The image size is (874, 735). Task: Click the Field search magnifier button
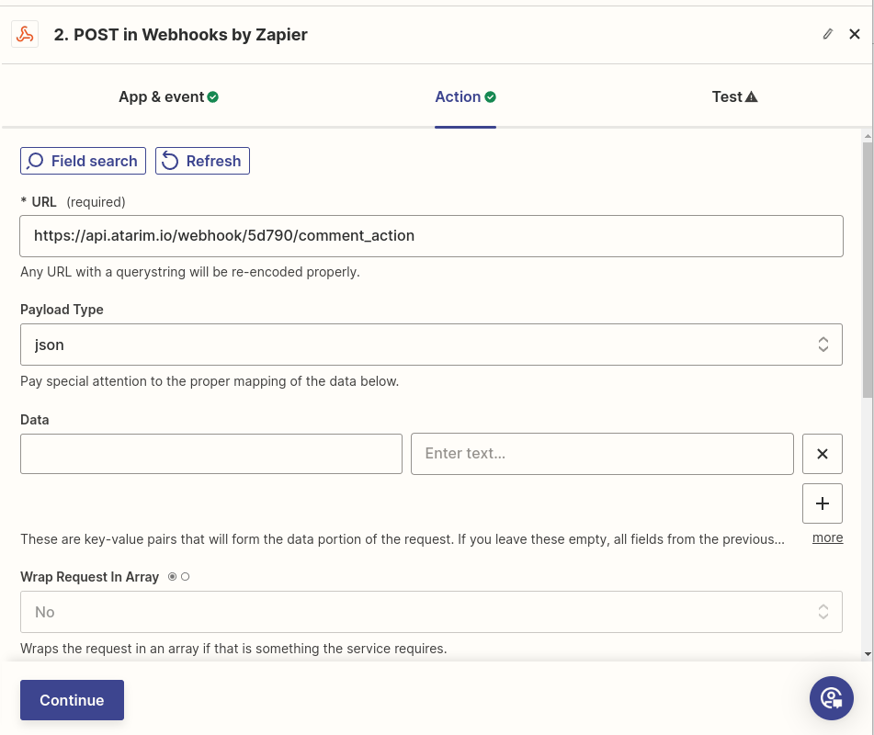(x=84, y=161)
